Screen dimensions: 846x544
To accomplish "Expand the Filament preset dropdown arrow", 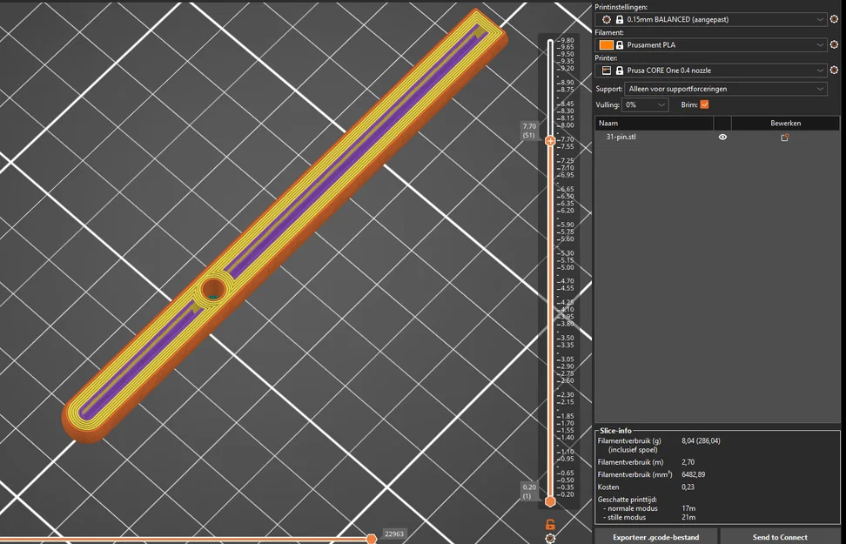I will (x=820, y=44).
